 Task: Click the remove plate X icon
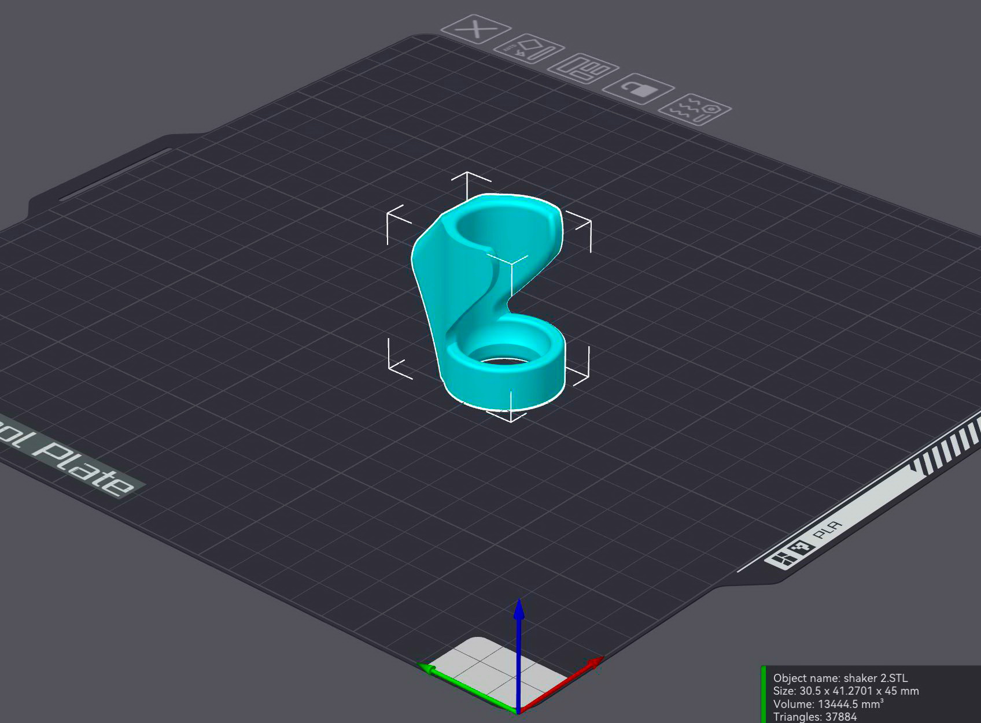click(x=475, y=29)
